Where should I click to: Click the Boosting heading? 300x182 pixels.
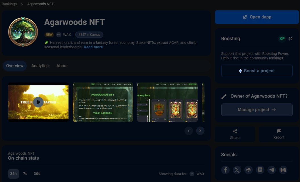pyautogui.click(x=231, y=39)
